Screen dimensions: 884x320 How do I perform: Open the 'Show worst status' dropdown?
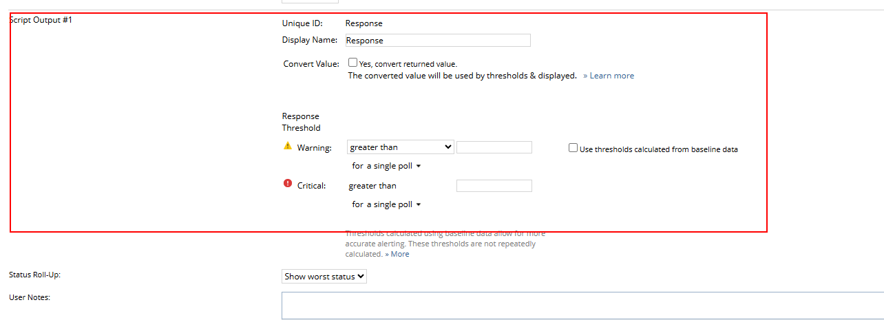pyautogui.click(x=324, y=276)
